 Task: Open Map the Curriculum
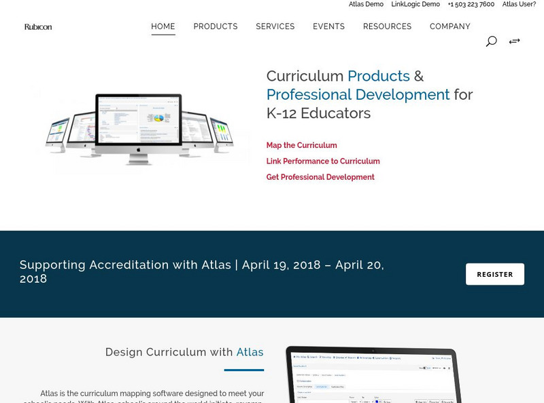(x=301, y=145)
